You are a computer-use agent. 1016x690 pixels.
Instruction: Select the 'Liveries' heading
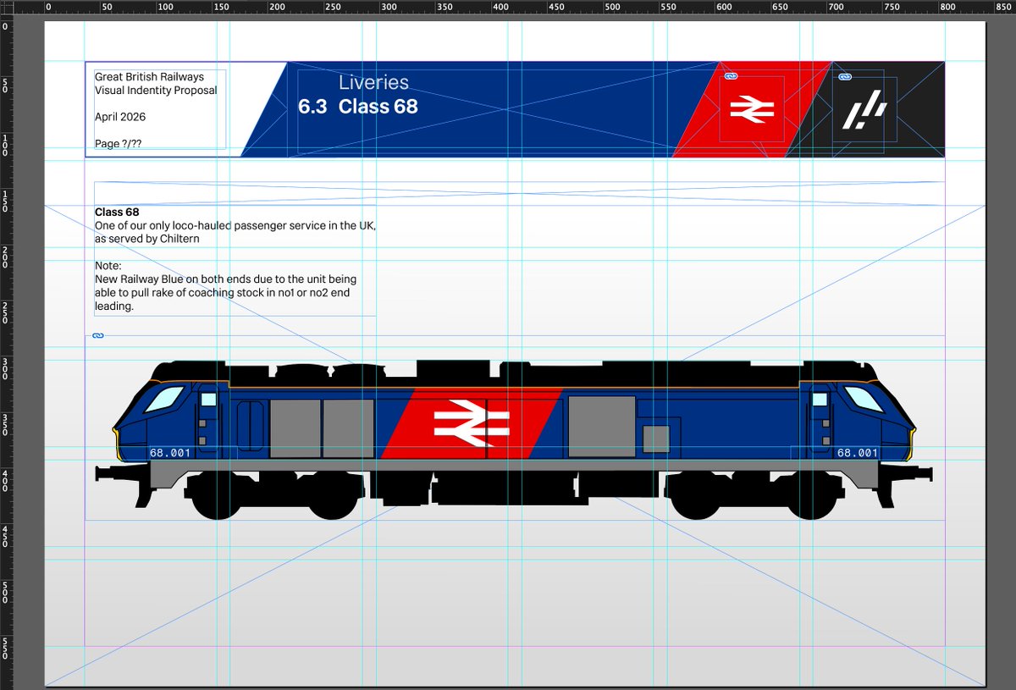(x=373, y=83)
